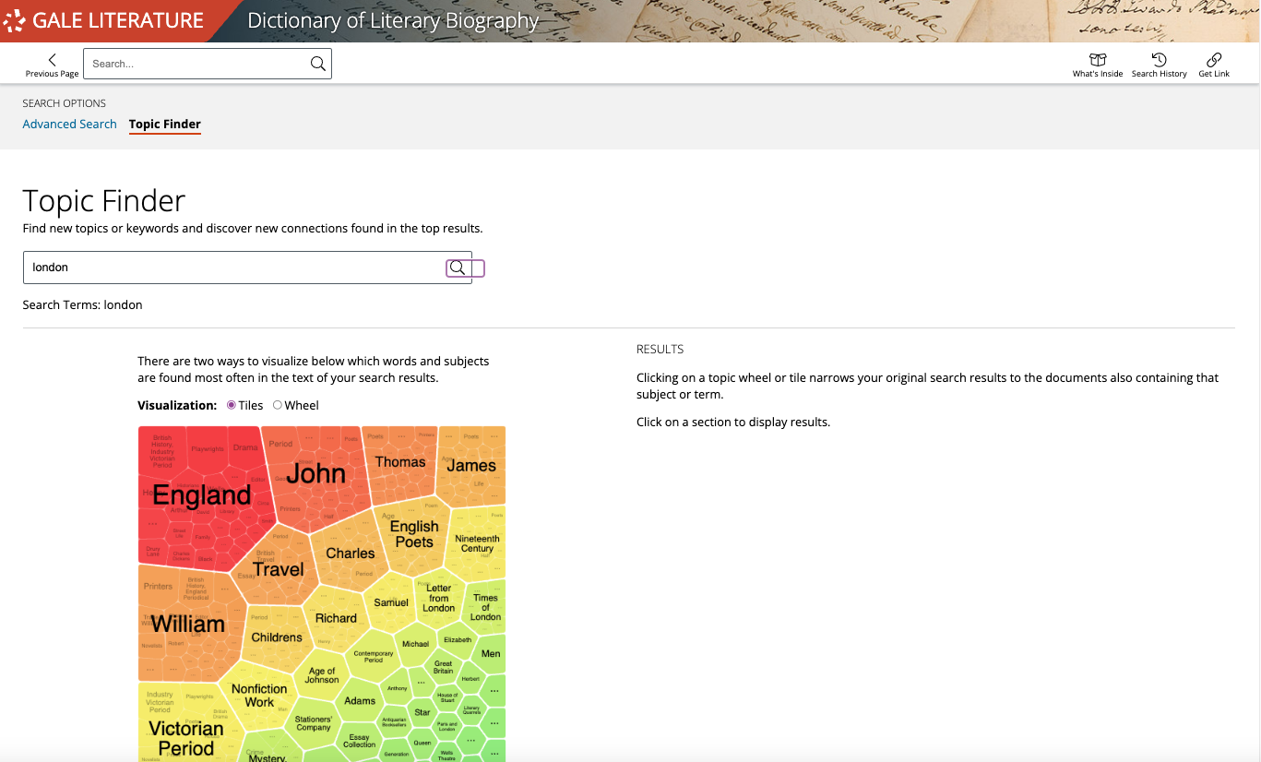Choose the Essay Collection tile

coord(360,741)
